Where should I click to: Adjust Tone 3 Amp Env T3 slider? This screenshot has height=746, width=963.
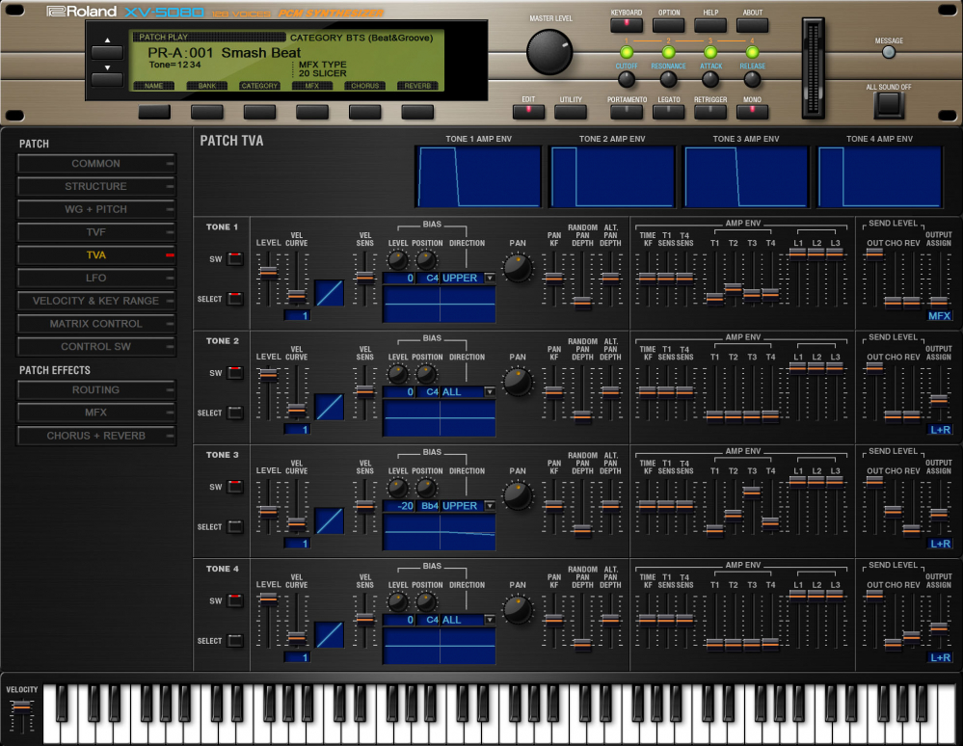752,492
